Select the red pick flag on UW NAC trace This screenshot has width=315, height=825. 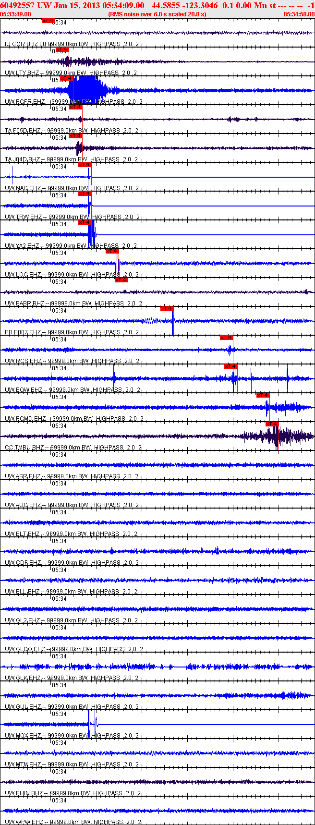click(x=85, y=165)
